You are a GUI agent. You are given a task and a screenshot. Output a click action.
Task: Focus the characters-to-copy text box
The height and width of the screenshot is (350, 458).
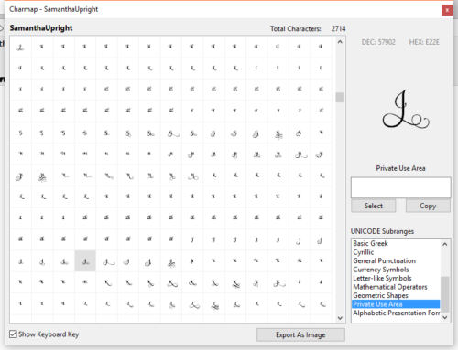[x=400, y=187]
